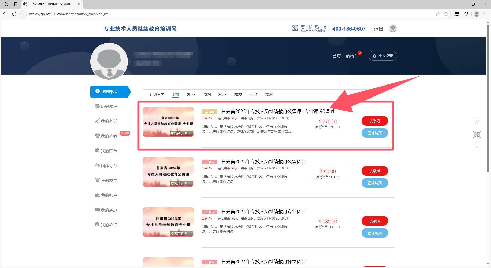Click 去激活 for the 公需科目 course
This screenshot has width=491, height=268.
point(375,171)
